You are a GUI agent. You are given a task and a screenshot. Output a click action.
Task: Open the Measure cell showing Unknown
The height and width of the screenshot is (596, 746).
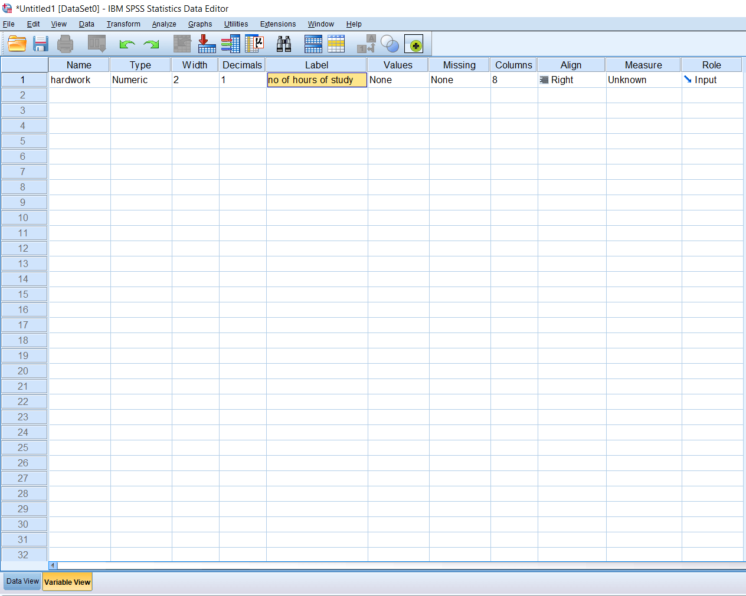coord(643,80)
